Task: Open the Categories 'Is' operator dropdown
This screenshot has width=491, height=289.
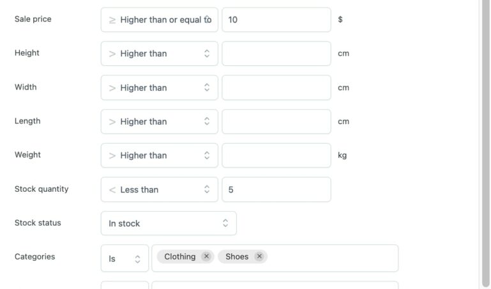Action: click(125, 258)
